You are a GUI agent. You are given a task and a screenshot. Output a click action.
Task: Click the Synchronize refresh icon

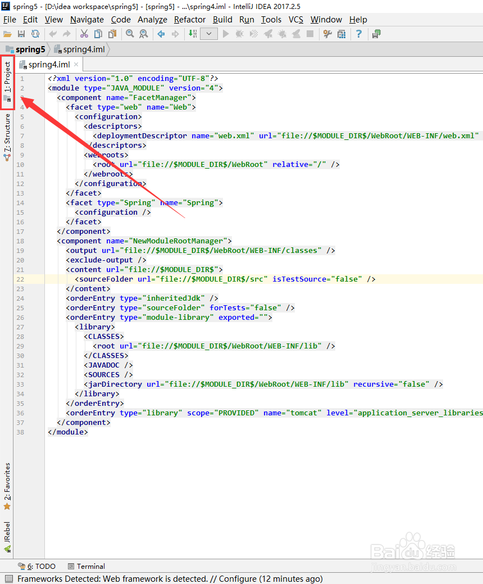click(x=35, y=34)
